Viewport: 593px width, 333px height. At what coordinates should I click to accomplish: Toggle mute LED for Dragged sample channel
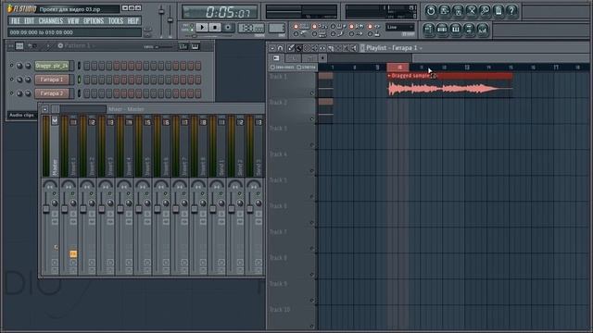[11, 66]
